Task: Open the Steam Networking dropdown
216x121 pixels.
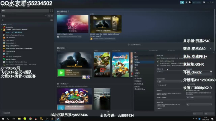Action: pos(199,105)
